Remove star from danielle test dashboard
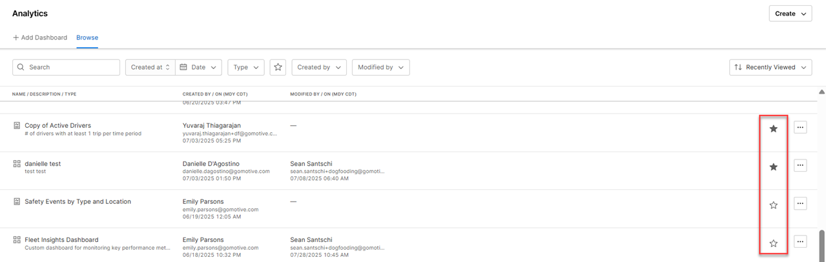 click(x=773, y=166)
